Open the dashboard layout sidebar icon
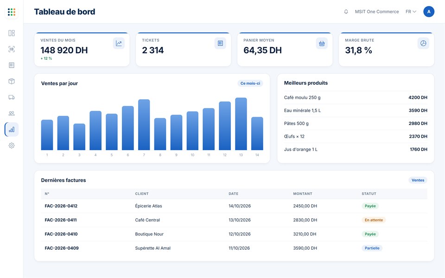This screenshot has width=445, height=278. 12,33
